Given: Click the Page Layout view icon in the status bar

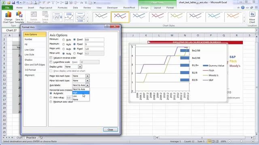Looking at the screenshot, I should [213, 141].
